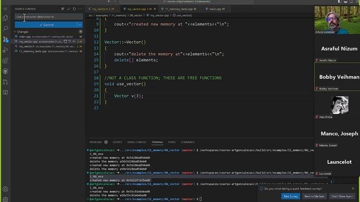This screenshot has height=202, width=360.
Task: Open the Extensions view in activity bar
Action: coord(5,61)
